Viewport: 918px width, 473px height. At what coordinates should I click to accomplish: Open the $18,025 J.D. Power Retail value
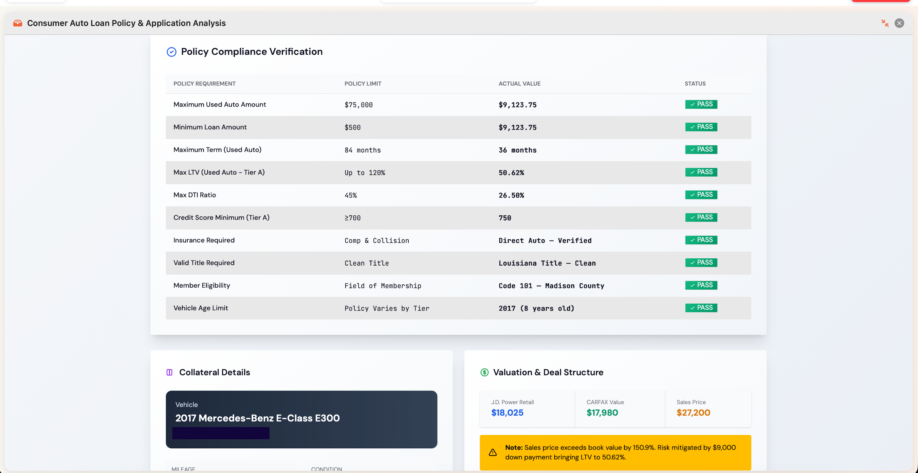(507, 412)
